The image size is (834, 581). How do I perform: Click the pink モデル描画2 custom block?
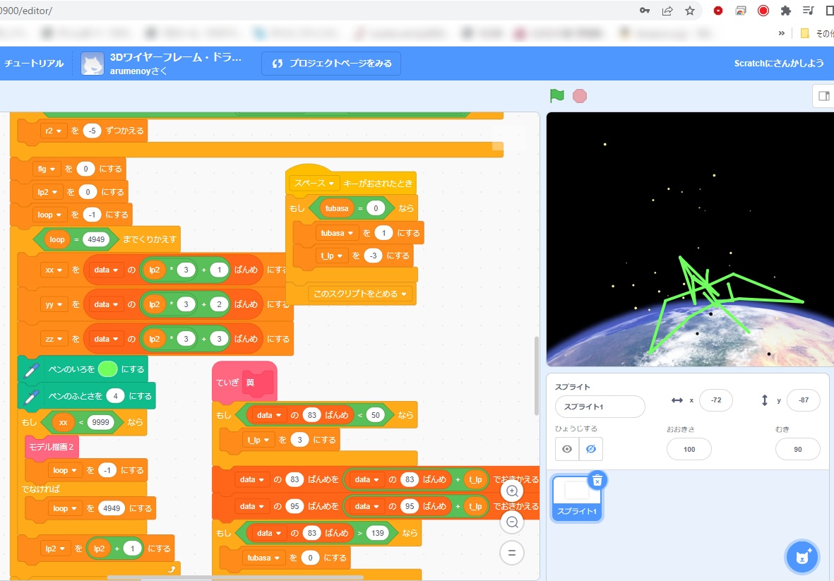coord(52,447)
